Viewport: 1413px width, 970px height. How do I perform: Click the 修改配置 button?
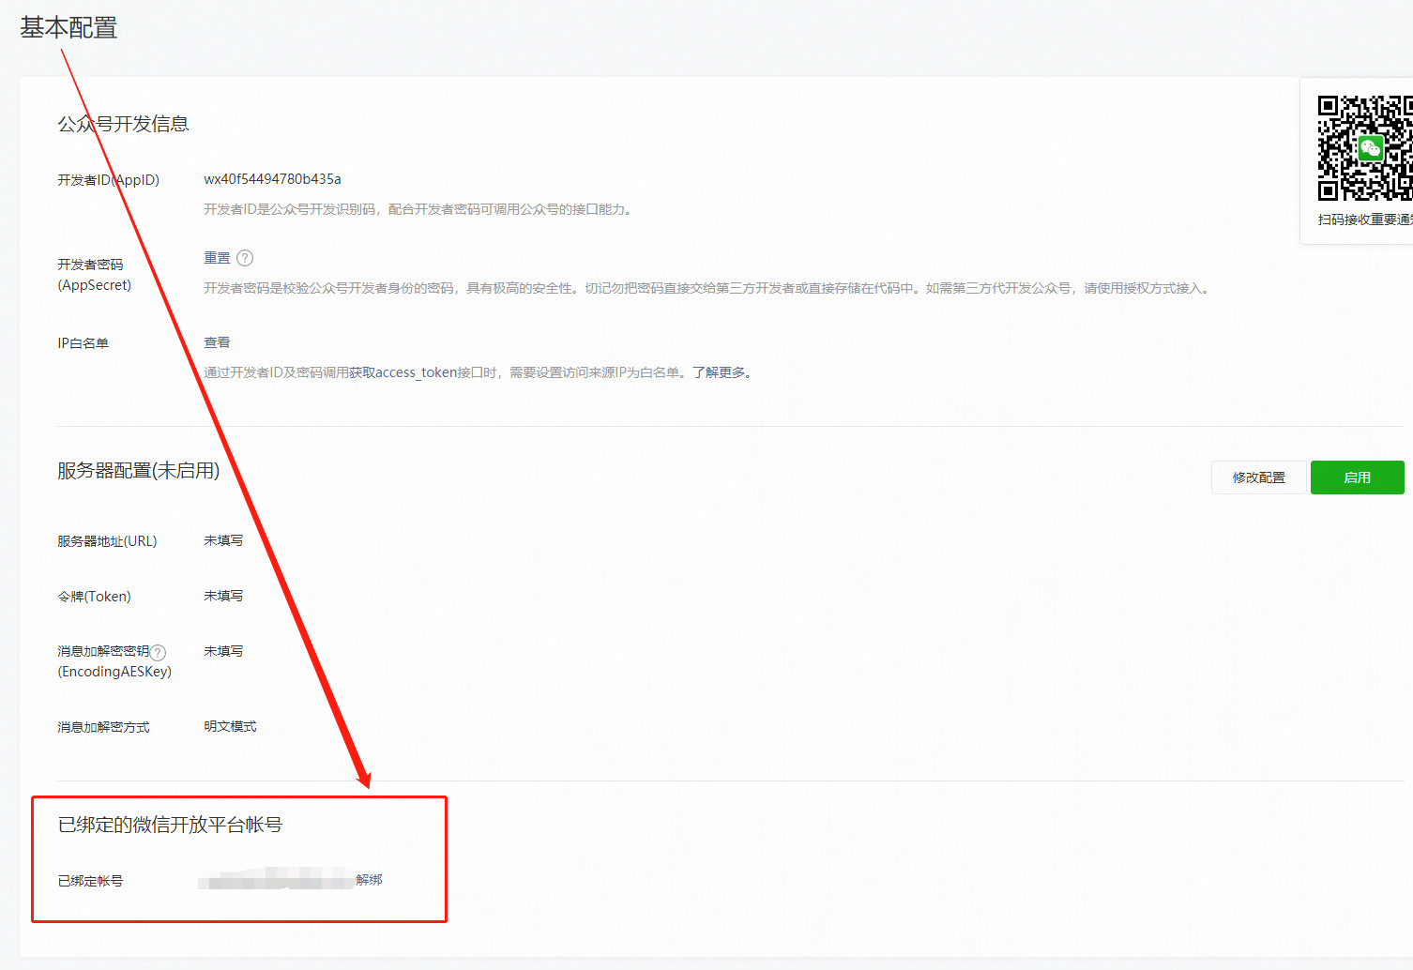[1258, 477]
